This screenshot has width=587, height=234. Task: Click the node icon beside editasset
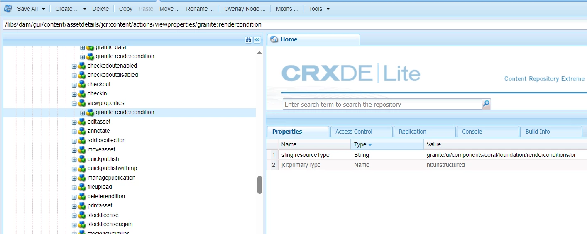[x=82, y=122]
